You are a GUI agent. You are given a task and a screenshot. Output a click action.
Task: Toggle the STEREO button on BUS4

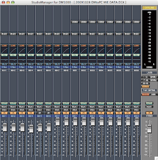(101, 22)
